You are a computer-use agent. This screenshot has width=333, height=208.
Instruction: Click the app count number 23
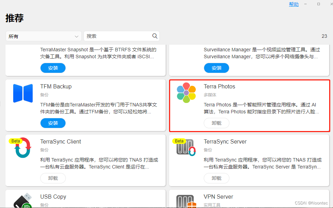pyautogui.click(x=324, y=36)
